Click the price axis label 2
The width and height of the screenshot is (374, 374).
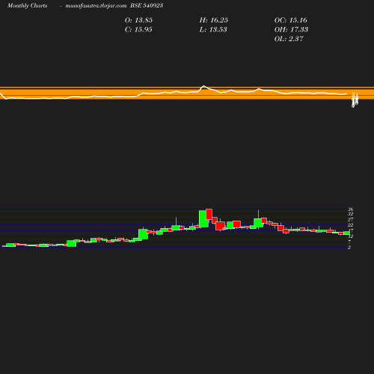coord(349,248)
